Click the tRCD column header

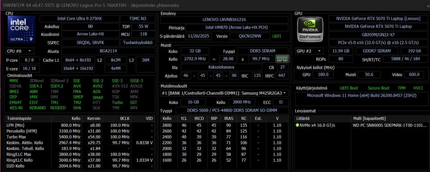198,119
